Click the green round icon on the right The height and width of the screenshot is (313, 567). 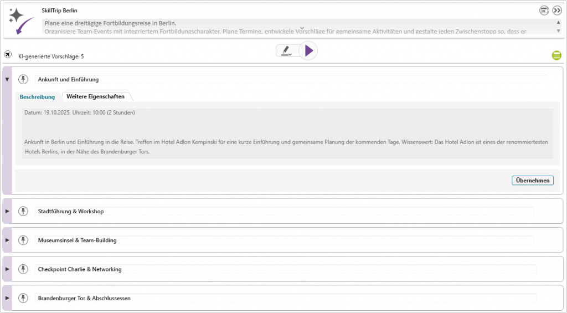(x=556, y=55)
